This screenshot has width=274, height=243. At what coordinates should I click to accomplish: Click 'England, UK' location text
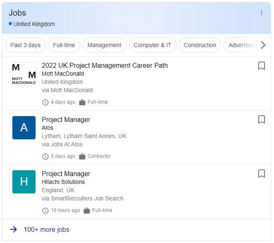58,190
